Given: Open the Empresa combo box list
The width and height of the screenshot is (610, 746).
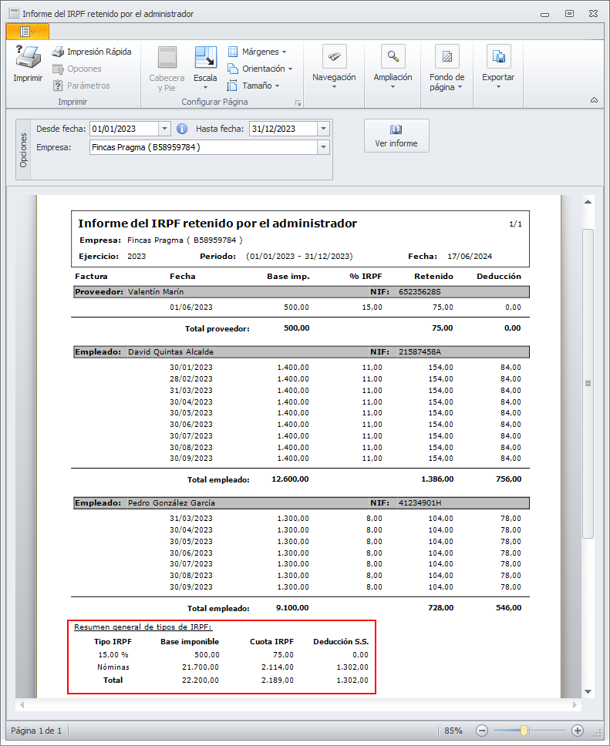Looking at the screenshot, I should point(323,147).
